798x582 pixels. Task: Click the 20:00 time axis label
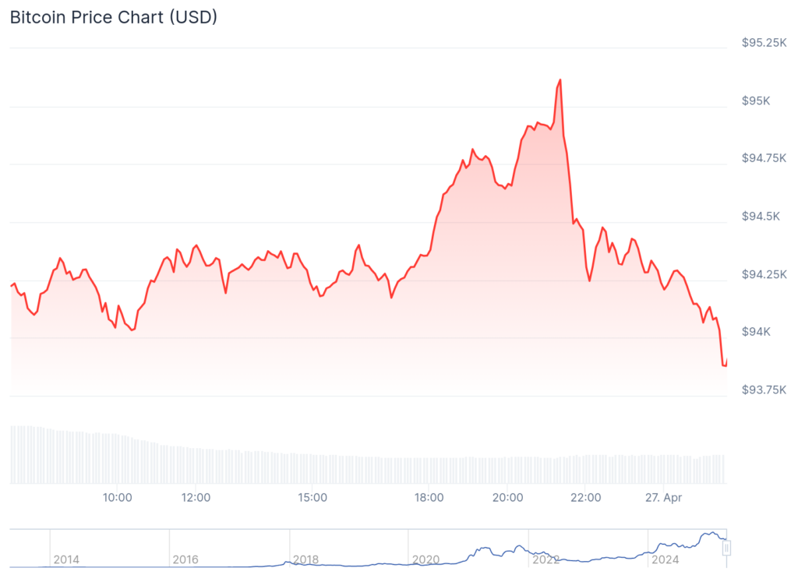[x=507, y=497]
